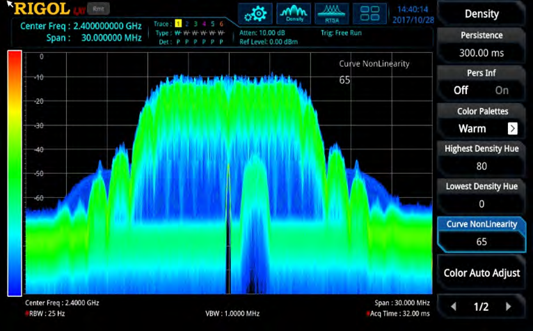The image size is (533, 331).
Task: Click the Ref Level: 0.00 dBm readout
Action: click(x=269, y=42)
